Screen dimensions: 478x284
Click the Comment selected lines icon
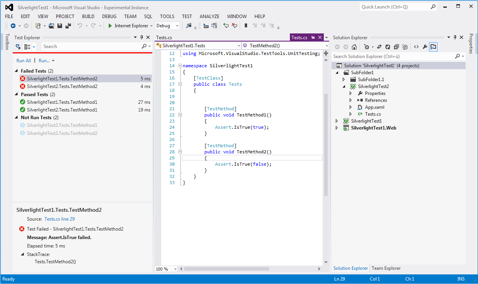coord(226,26)
